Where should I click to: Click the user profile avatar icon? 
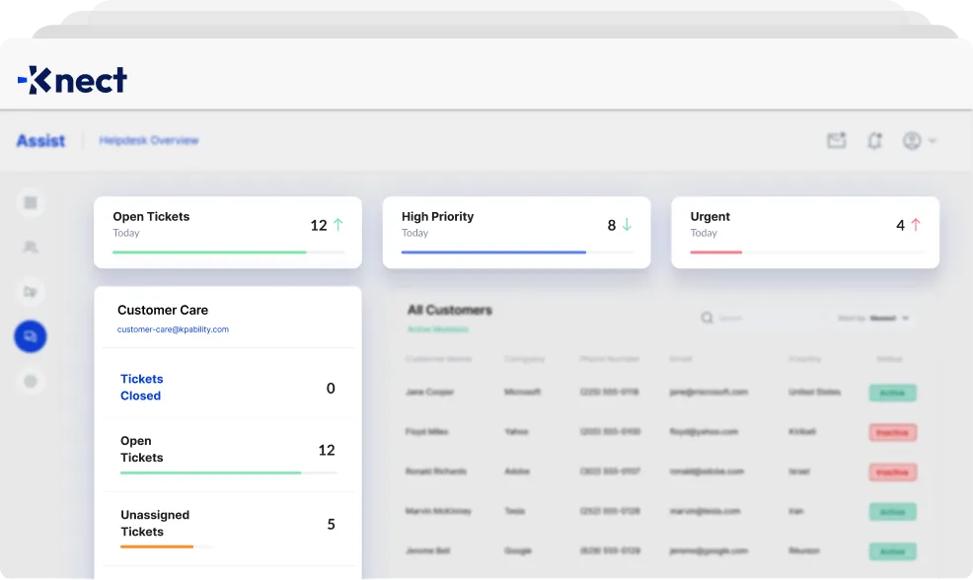[912, 141]
